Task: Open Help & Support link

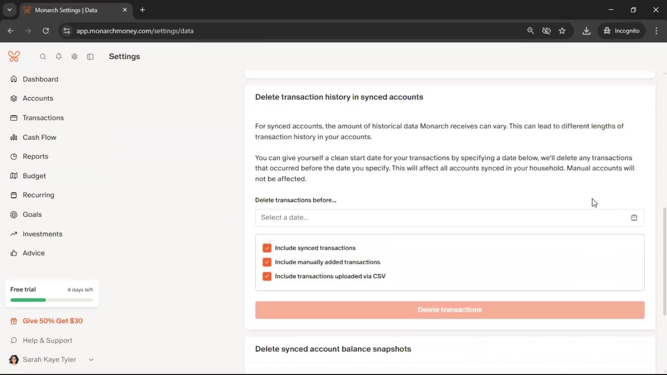Action: coord(47,341)
